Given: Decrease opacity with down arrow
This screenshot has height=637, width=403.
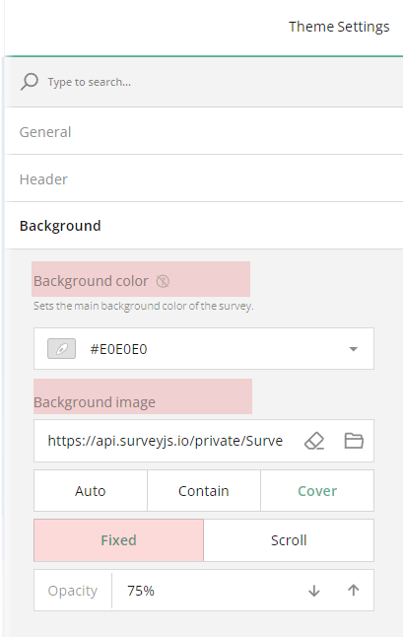Looking at the screenshot, I should pyautogui.click(x=314, y=591).
